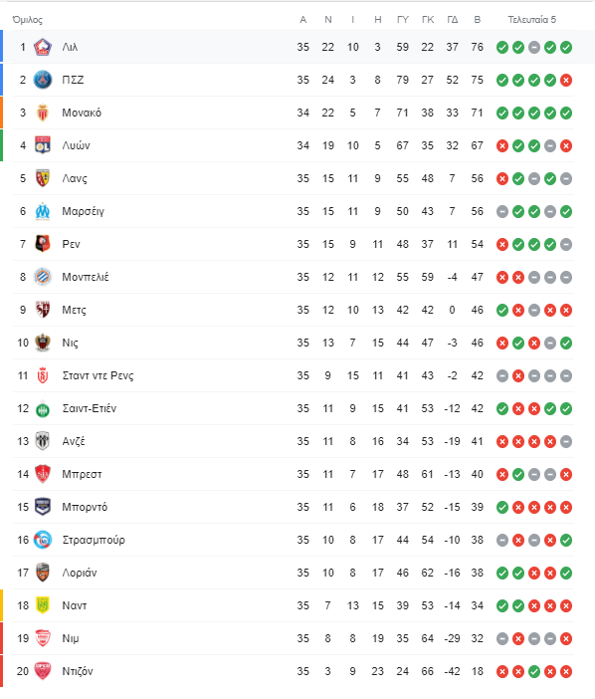The image size is (595, 699).
Task: Click ΠΣΖ's most recent red loss indicator
Action: pos(566,81)
